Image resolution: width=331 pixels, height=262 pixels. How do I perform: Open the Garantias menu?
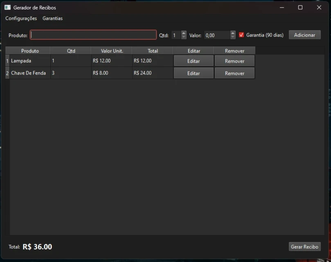click(x=52, y=18)
